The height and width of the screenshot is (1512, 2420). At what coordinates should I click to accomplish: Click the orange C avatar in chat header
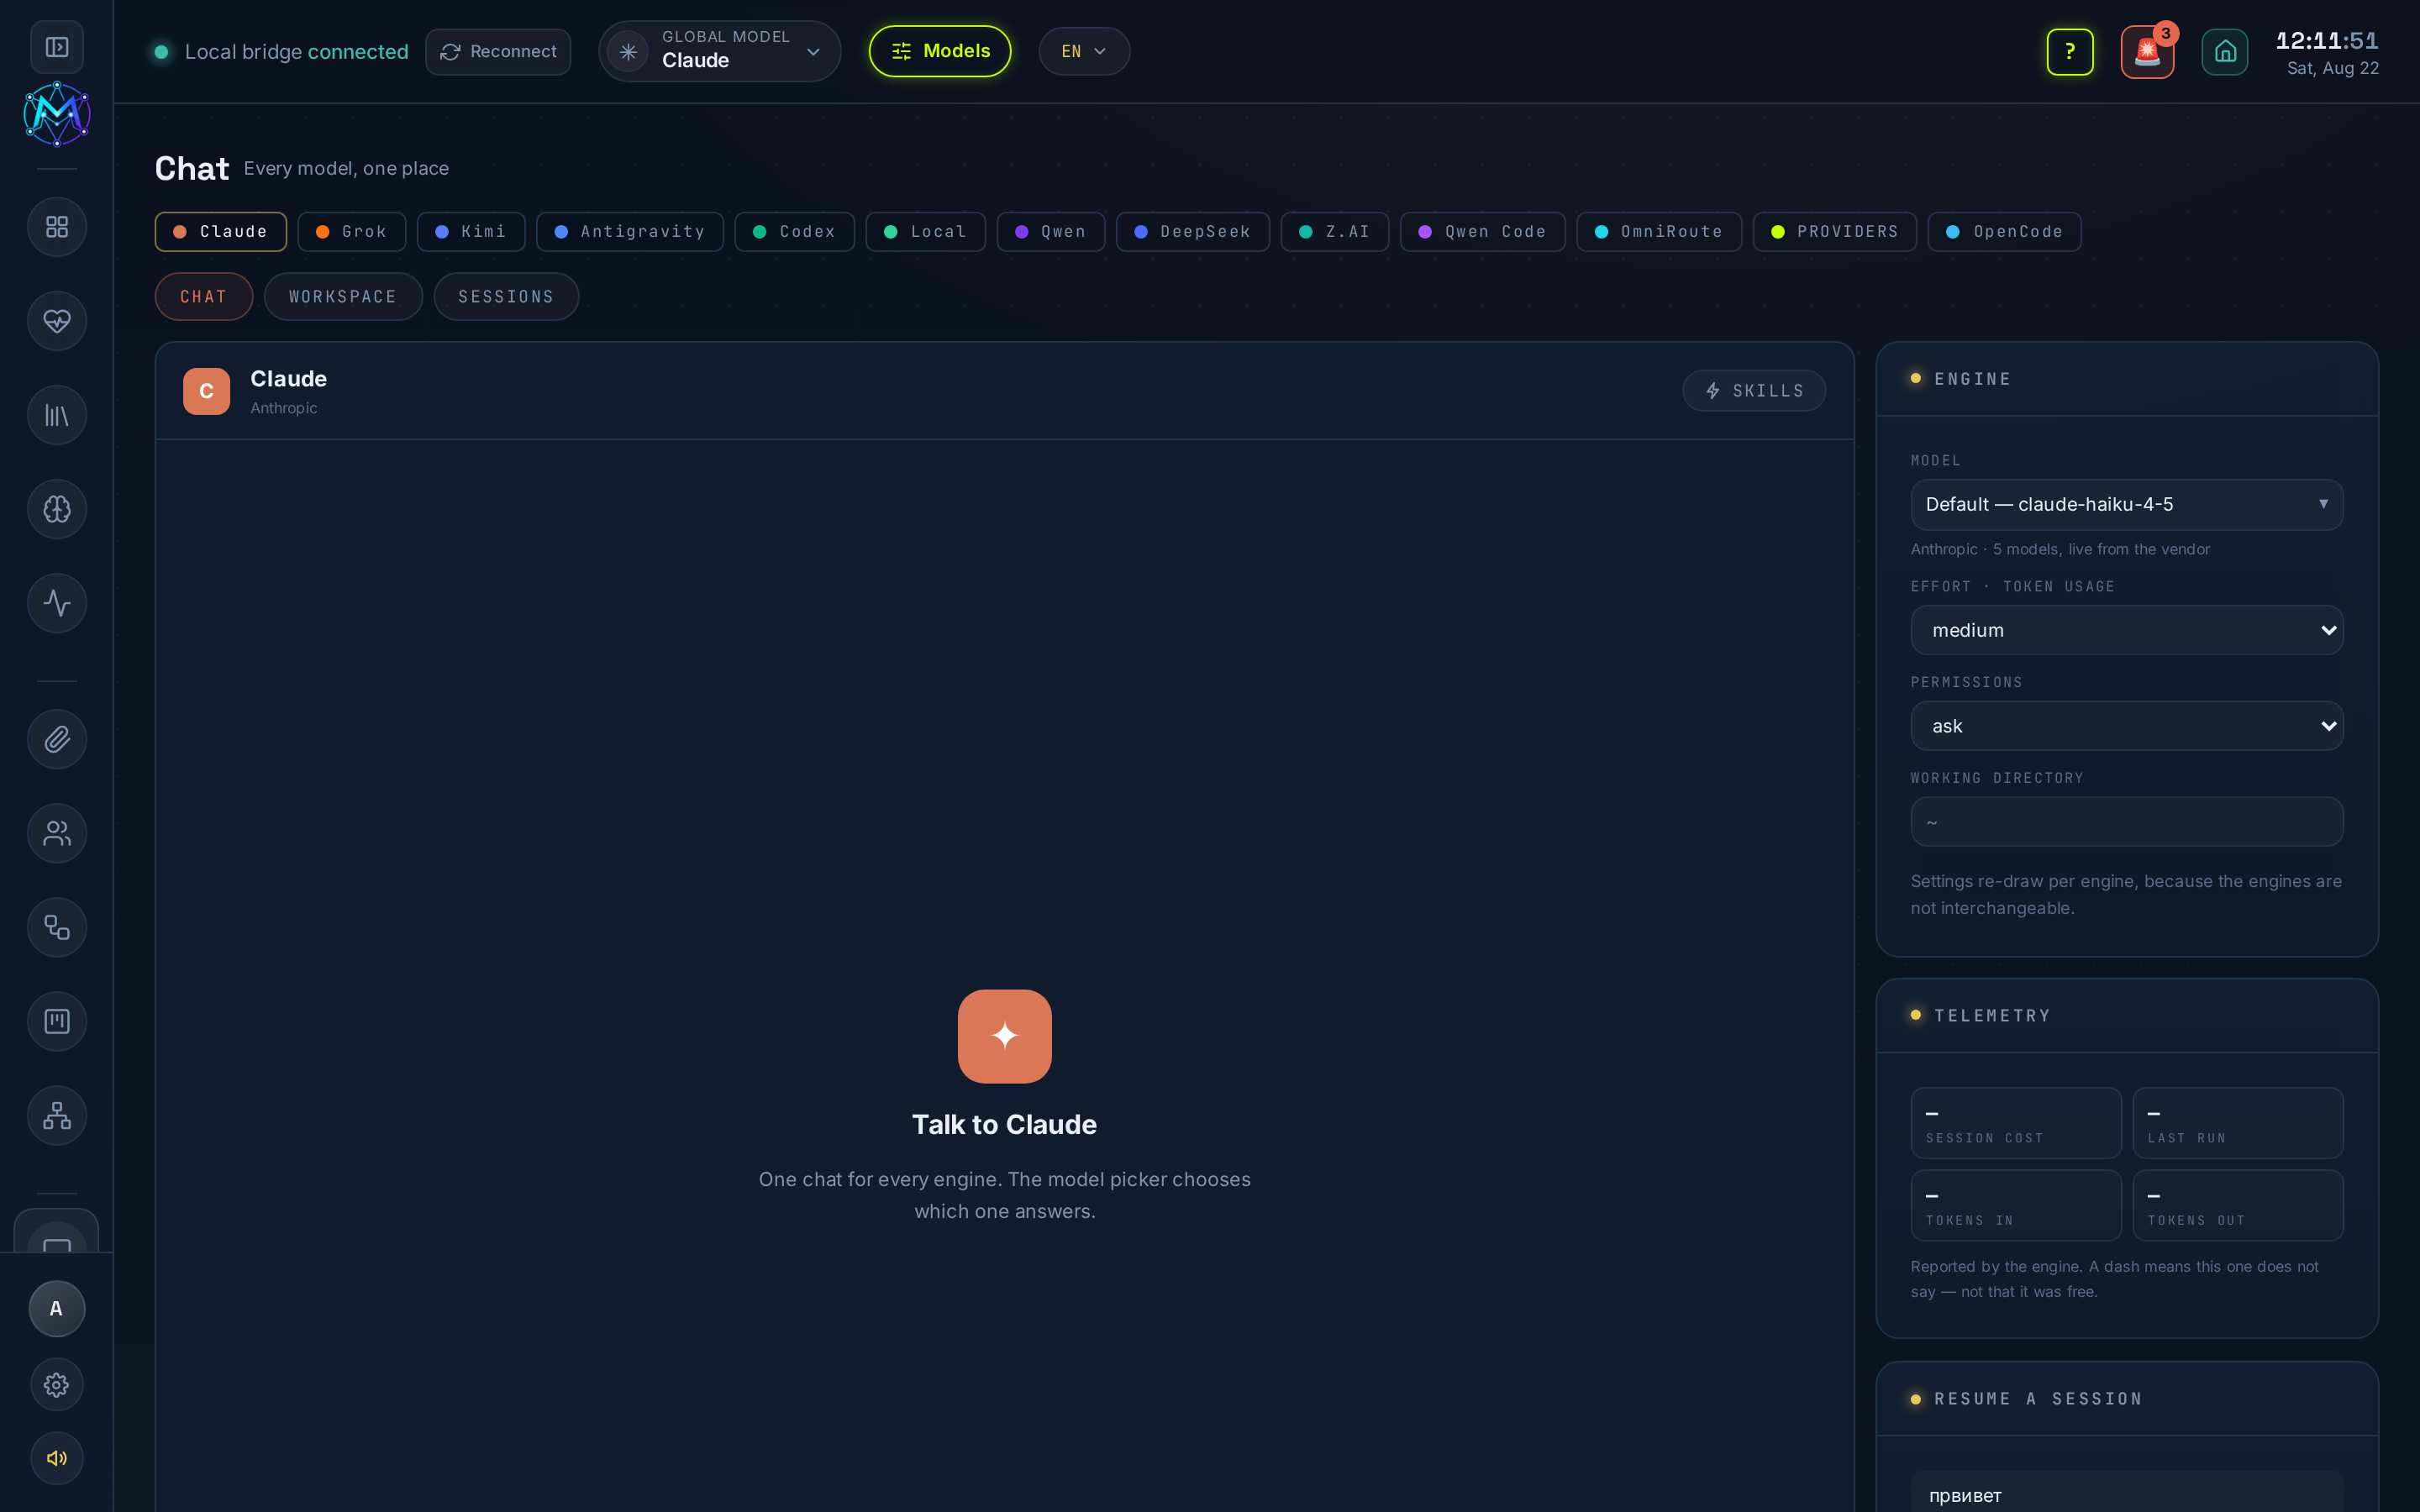(207, 391)
